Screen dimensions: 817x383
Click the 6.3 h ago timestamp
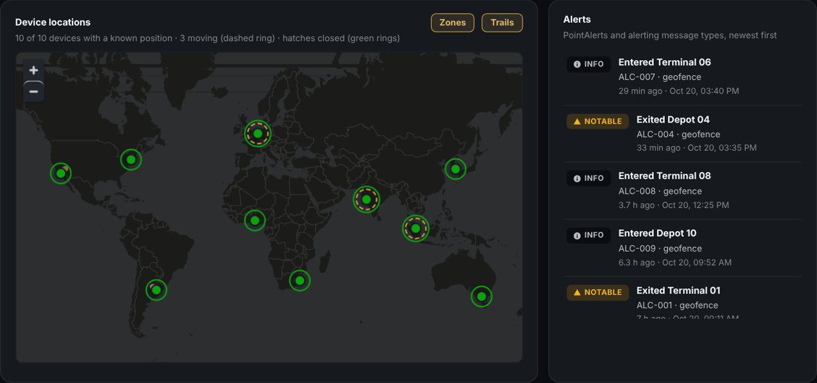click(675, 262)
